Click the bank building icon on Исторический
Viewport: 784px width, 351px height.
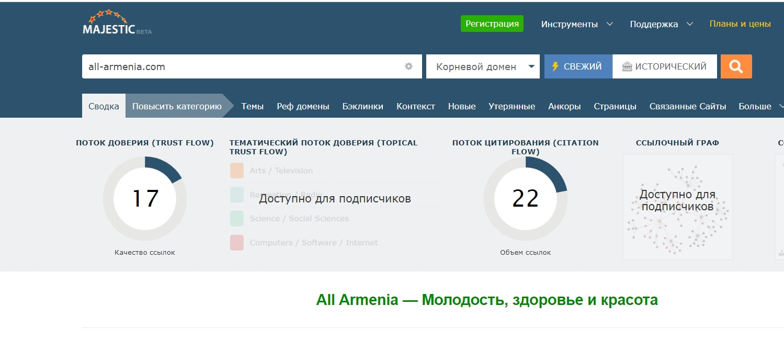pyautogui.click(x=627, y=66)
